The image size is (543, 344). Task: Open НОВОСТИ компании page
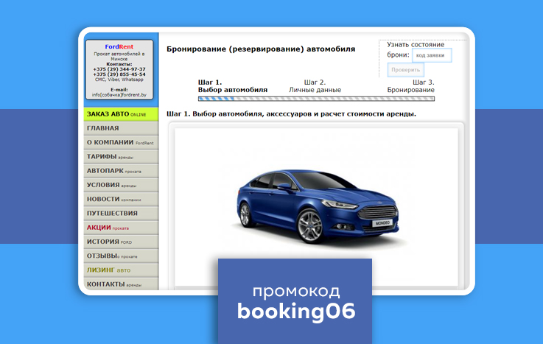[121, 200]
